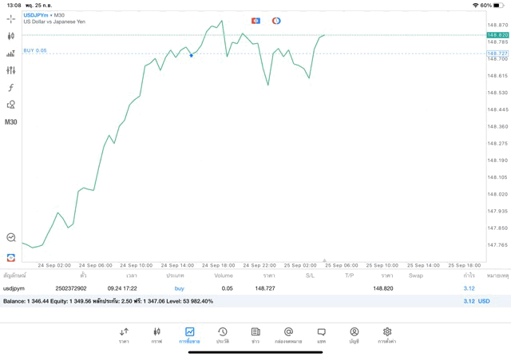Open the ราคา quotes tab icon

click(x=124, y=335)
